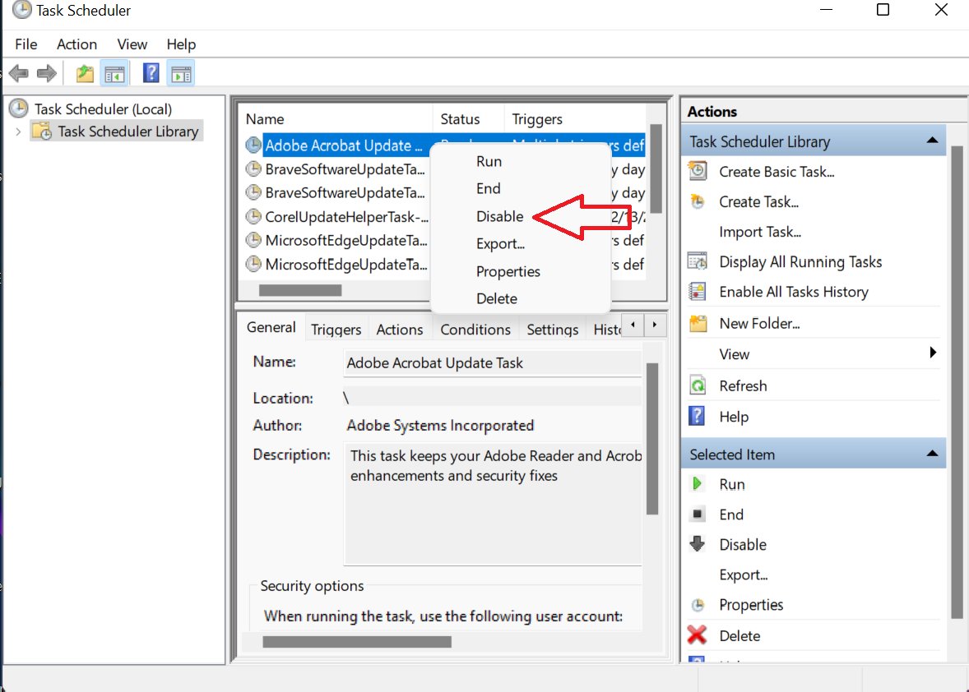Click the Properties clock icon
This screenshot has width=969, height=692.
pos(698,604)
